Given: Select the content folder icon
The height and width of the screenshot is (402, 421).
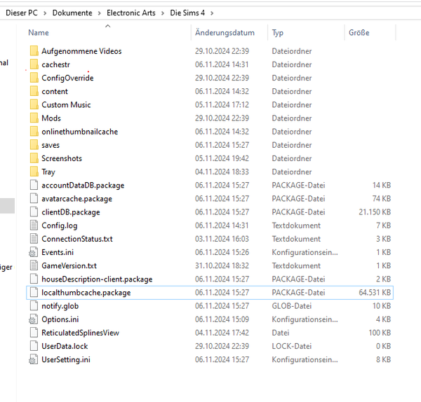Looking at the screenshot, I should (x=34, y=91).
